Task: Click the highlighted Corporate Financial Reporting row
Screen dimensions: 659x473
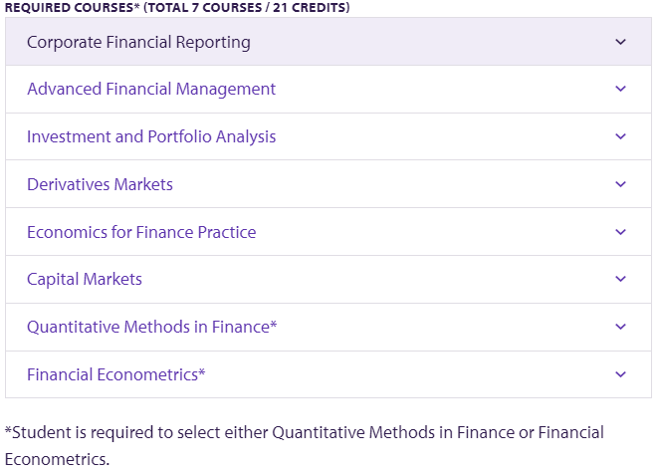Action: pyautogui.click(x=329, y=42)
